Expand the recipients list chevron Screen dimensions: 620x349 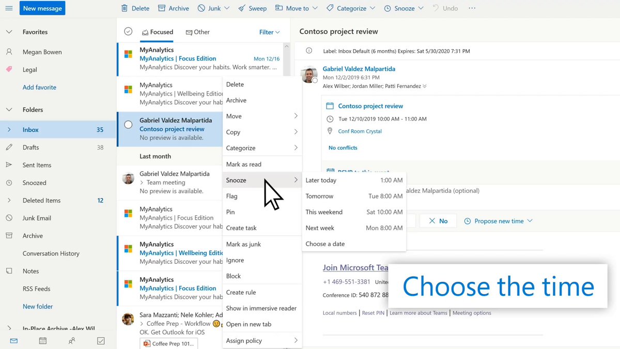(425, 86)
